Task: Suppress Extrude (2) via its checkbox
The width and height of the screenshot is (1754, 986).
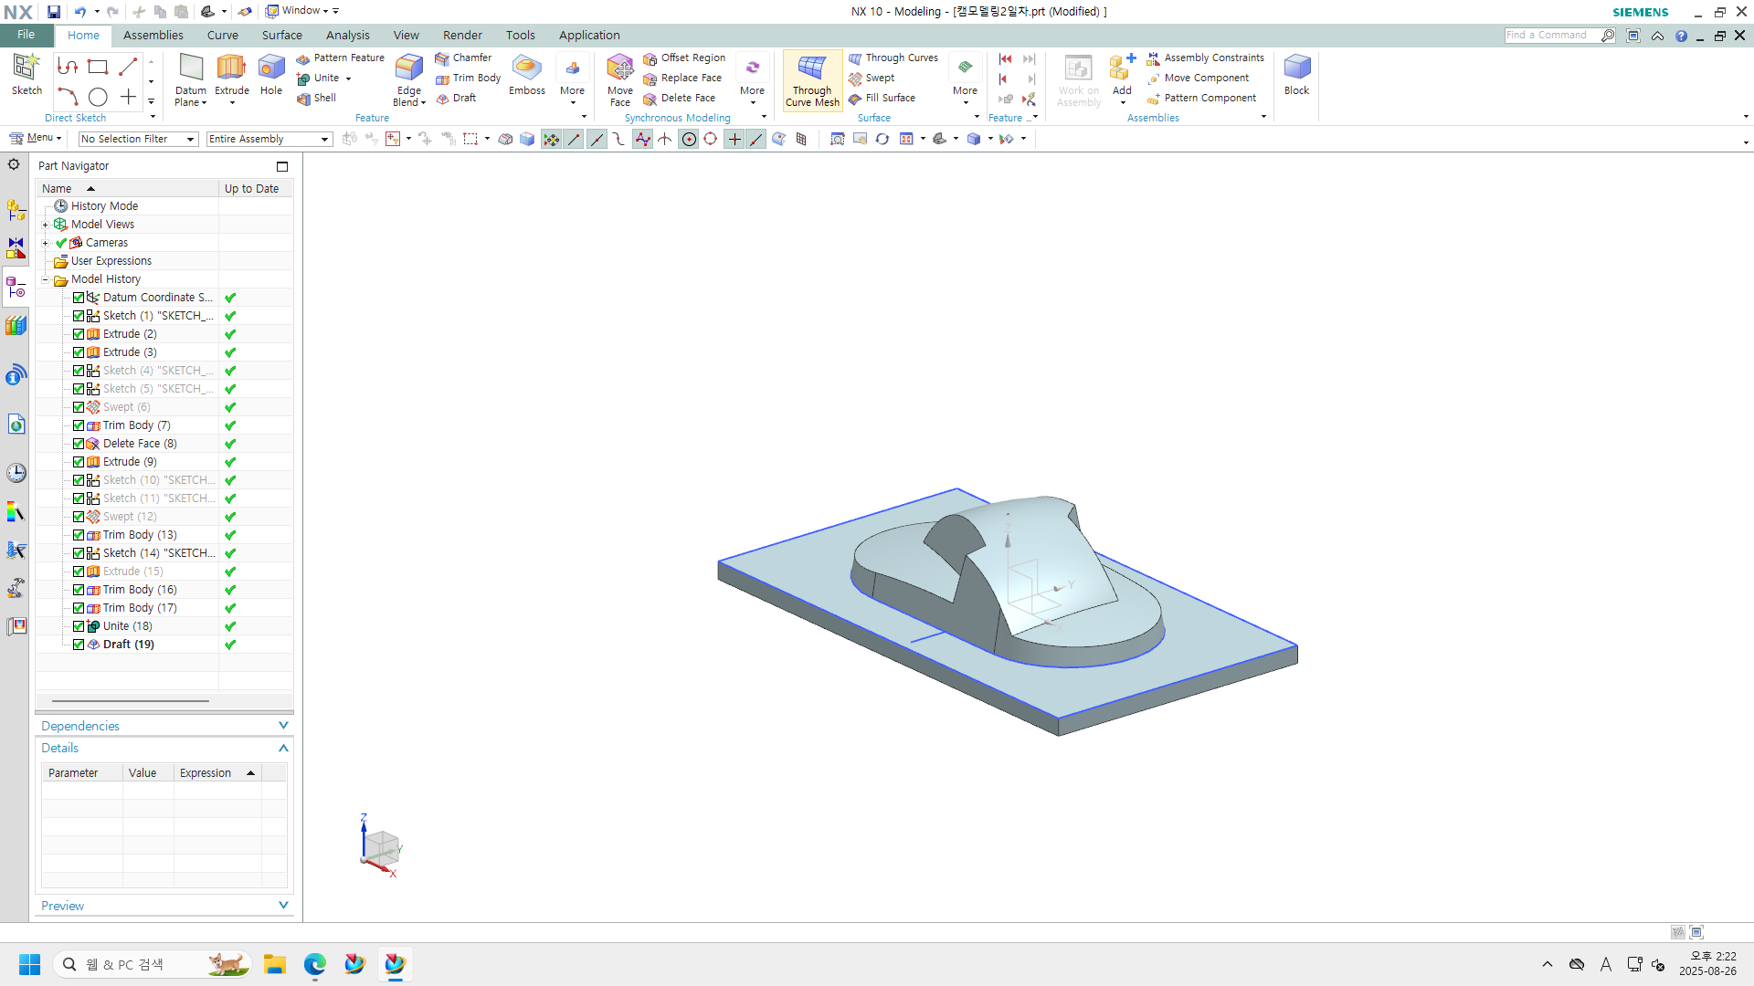Action: point(79,334)
